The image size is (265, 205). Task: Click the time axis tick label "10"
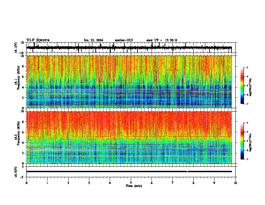coord(235,183)
